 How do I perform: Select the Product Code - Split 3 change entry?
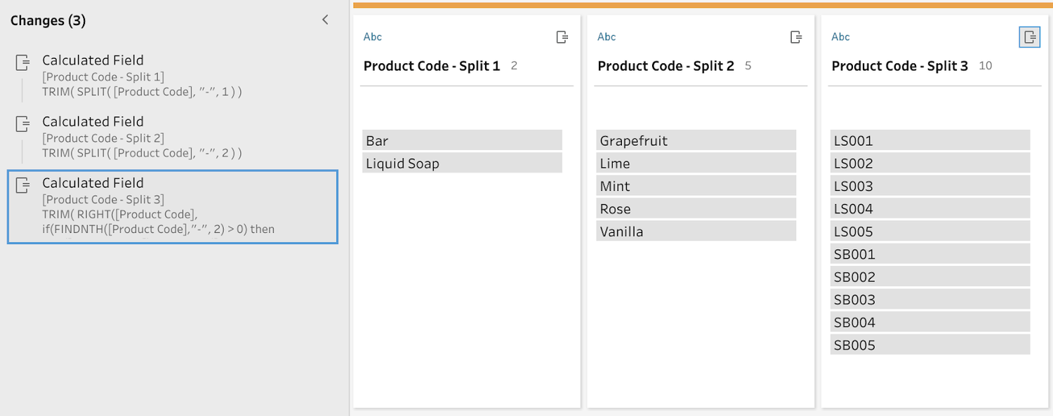coord(173,207)
